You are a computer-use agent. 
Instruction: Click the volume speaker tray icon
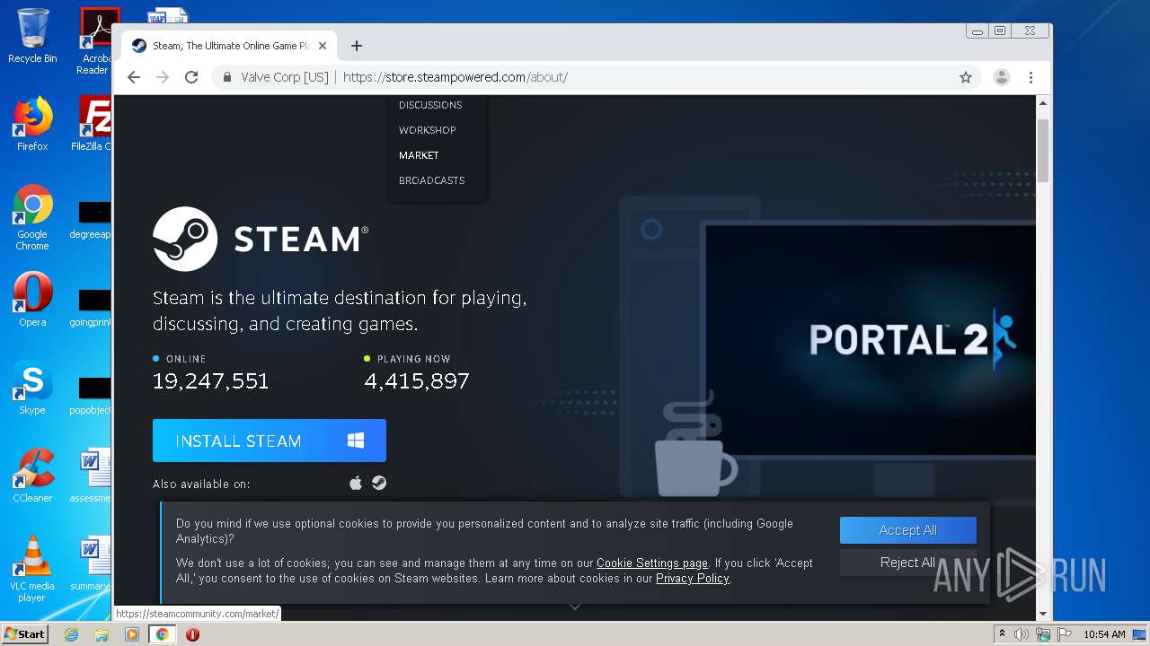[x=1022, y=634]
